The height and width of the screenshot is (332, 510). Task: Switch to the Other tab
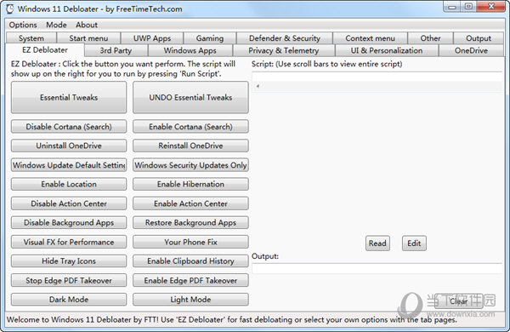(x=430, y=38)
